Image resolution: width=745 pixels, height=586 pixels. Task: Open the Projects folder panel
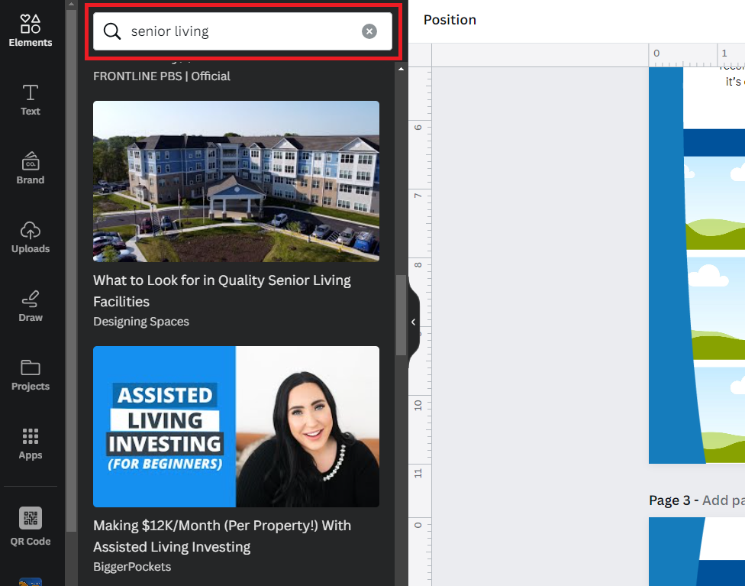tap(31, 375)
